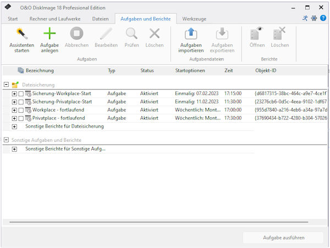Click task icon of Privatplace - fortlaufend
330x248 pixels.
28,118
